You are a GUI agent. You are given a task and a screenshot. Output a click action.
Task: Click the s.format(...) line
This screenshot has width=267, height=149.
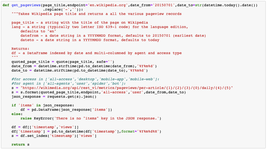99,92
